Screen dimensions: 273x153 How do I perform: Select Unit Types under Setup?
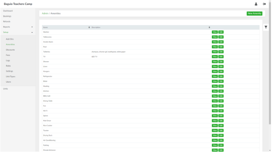[x=11, y=76]
